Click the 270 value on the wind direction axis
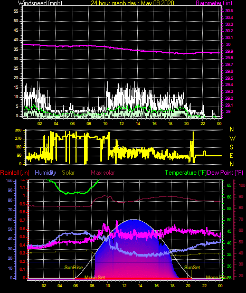The height and width of the screenshot is (293, 246). coord(18,139)
